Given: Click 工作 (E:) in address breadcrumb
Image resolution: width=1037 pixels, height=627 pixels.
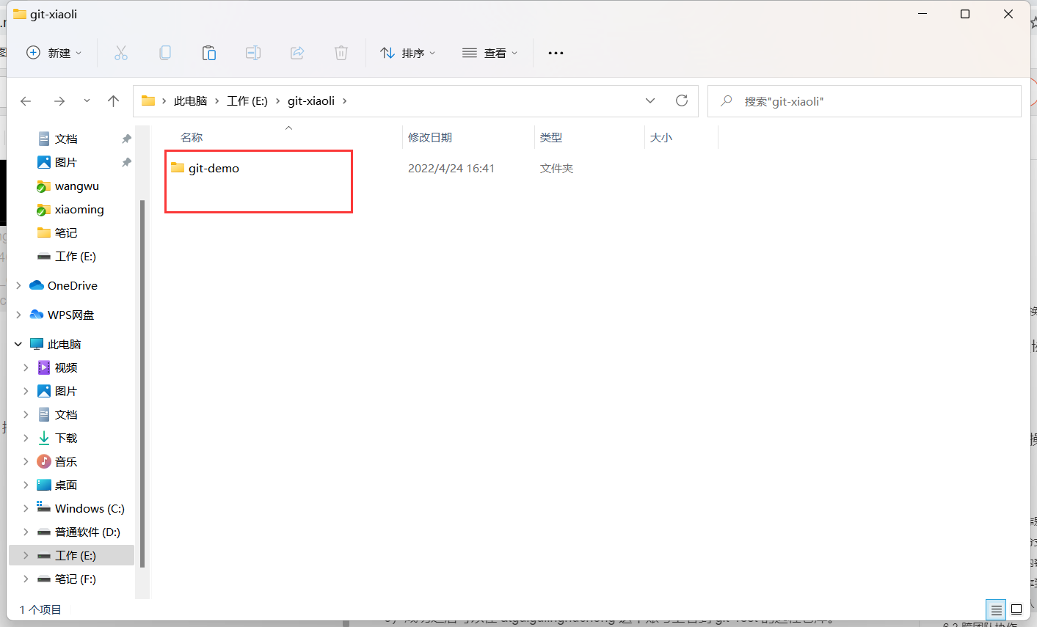Looking at the screenshot, I should pos(247,101).
